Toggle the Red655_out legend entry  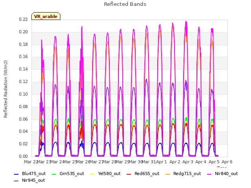point(143,174)
